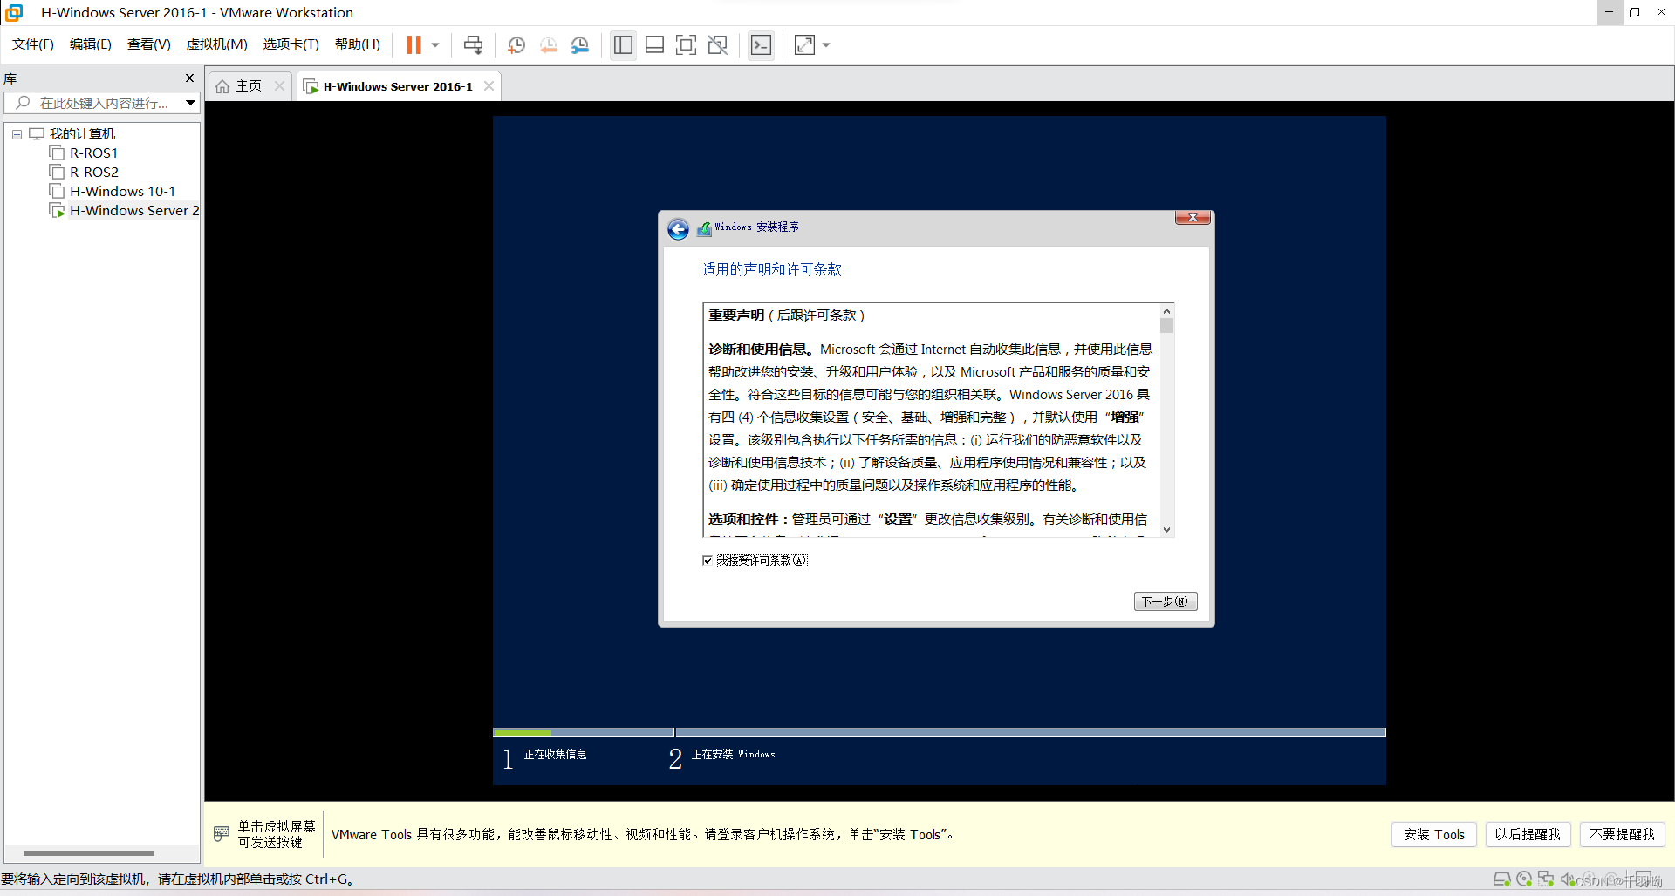Click the Send Ctrl+Alt+Del toolbar icon
Screen dimensions: 1675x896
[473, 44]
